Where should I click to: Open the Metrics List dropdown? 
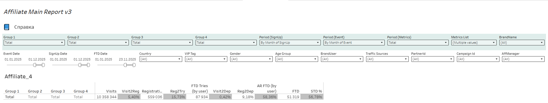474,43
